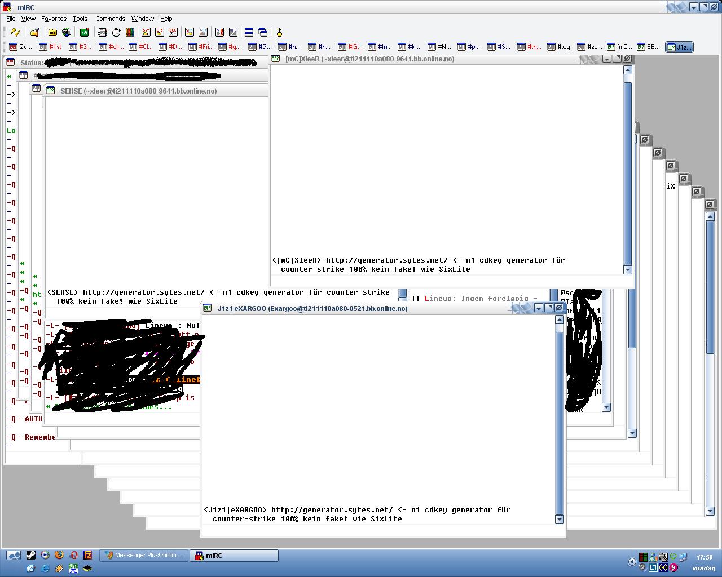Switch to the #cir... channel switchbar button
Viewport: 722px width, 577px height.
tap(111, 47)
